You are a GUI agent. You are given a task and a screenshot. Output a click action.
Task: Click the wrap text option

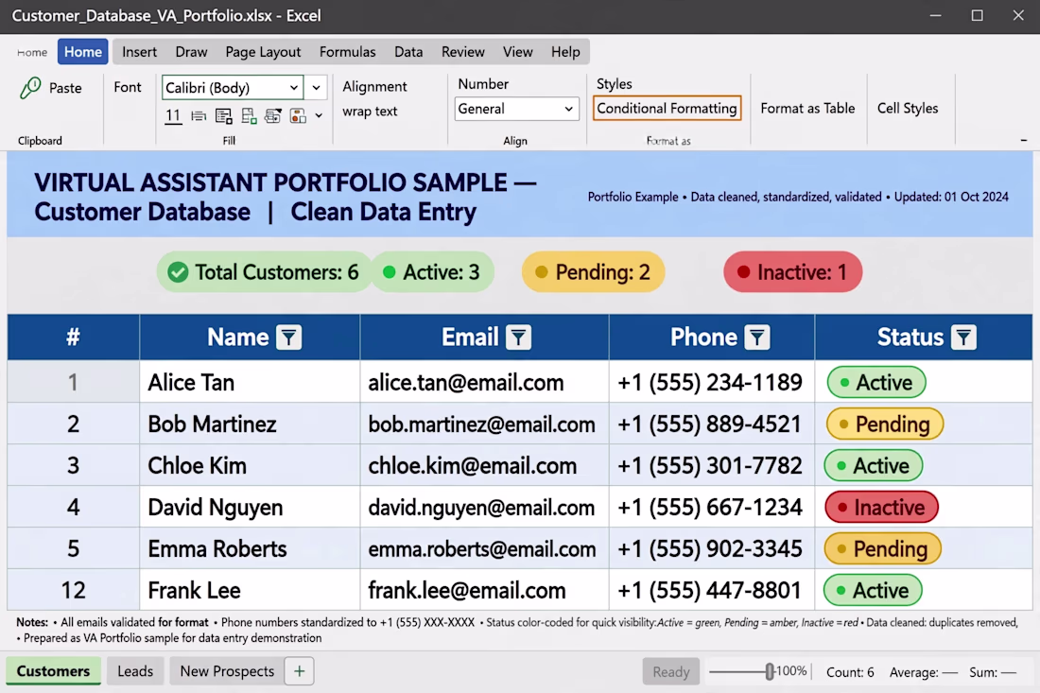[370, 112]
